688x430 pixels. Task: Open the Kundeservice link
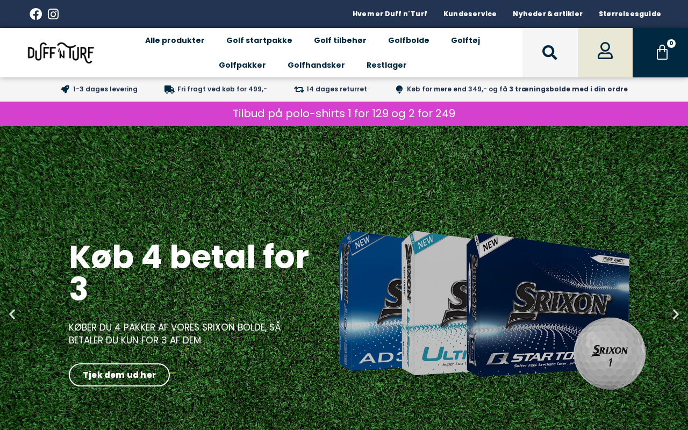pyautogui.click(x=470, y=14)
